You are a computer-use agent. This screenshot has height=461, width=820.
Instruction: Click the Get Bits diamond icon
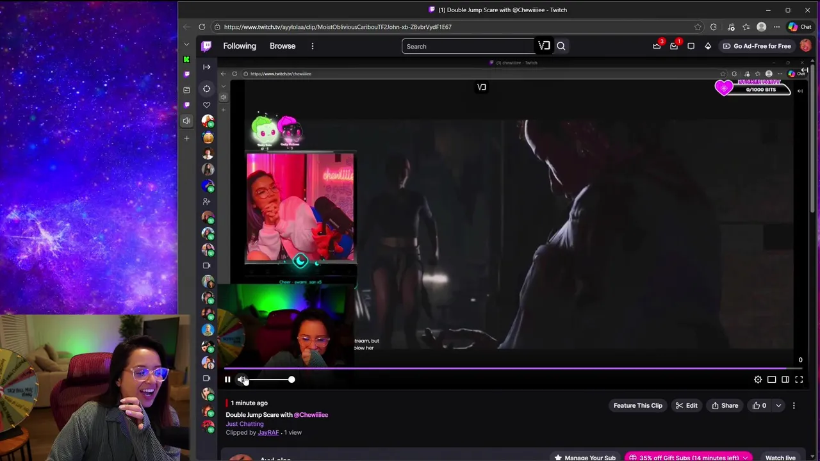[x=708, y=46]
